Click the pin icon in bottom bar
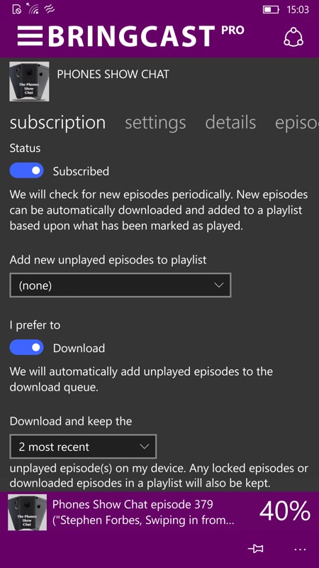 [x=256, y=549]
